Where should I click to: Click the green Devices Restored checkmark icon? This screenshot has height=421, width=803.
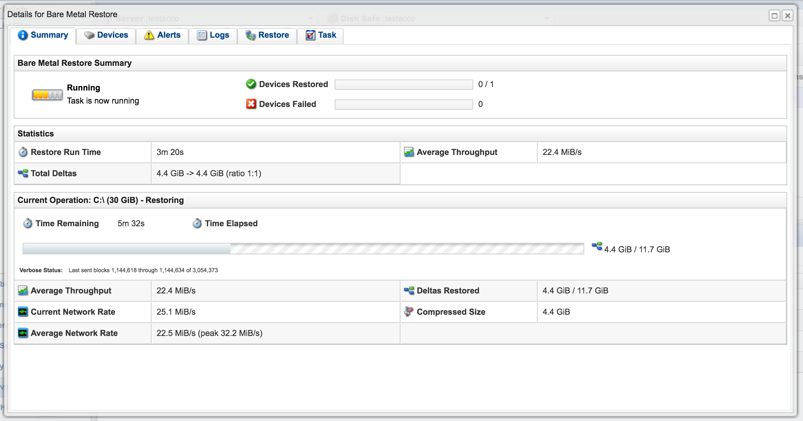[x=251, y=84]
